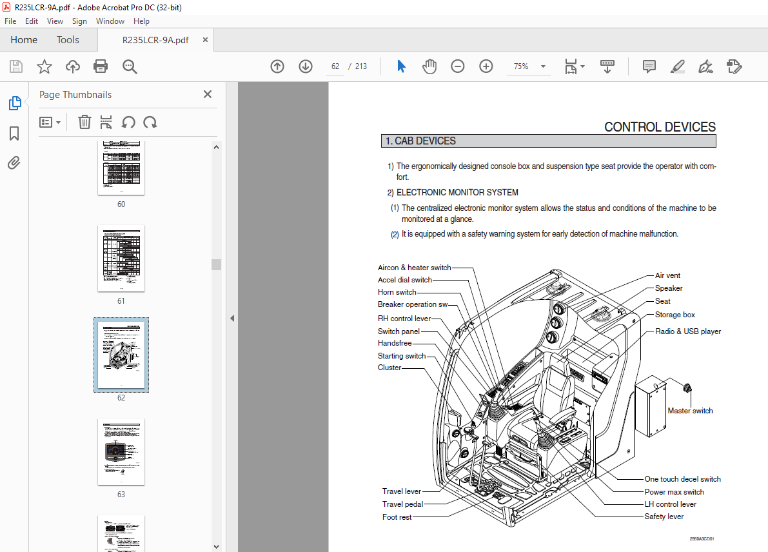
Task: Click the 'One touch decel switch' label
Action: pyautogui.click(x=682, y=479)
